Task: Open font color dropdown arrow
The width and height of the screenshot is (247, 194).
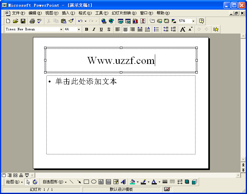Action: (159, 182)
